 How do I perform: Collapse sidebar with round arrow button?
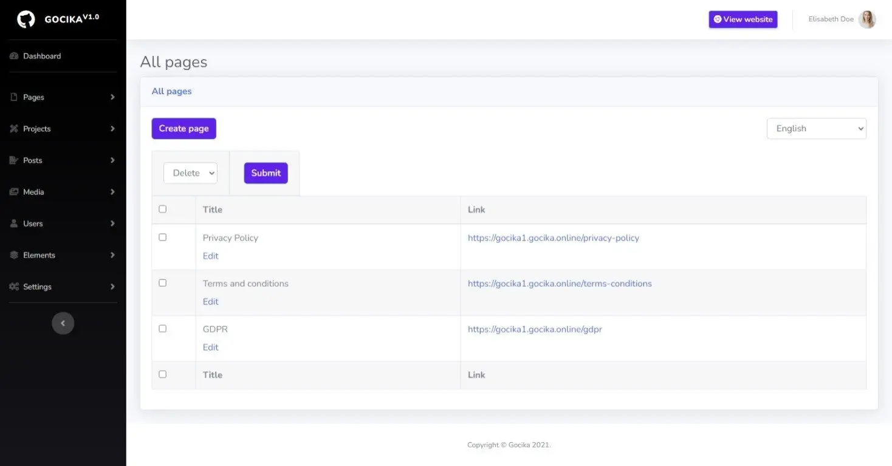point(63,323)
